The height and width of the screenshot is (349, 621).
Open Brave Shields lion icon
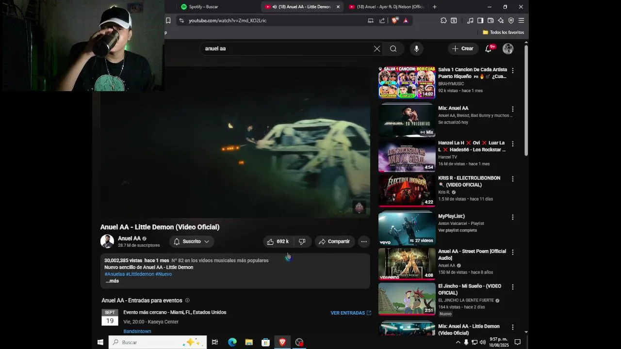point(394,20)
